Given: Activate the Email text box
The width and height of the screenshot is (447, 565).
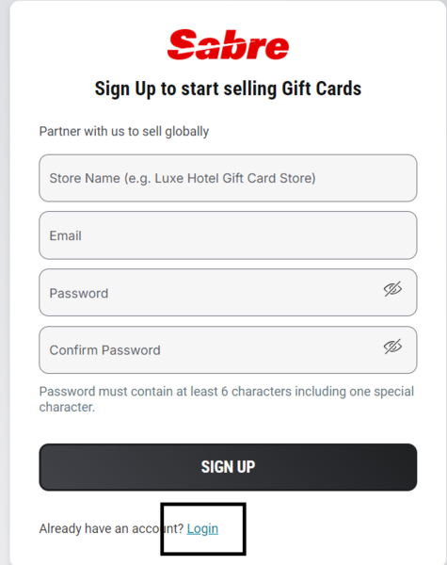Looking at the screenshot, I should (228, 235).
